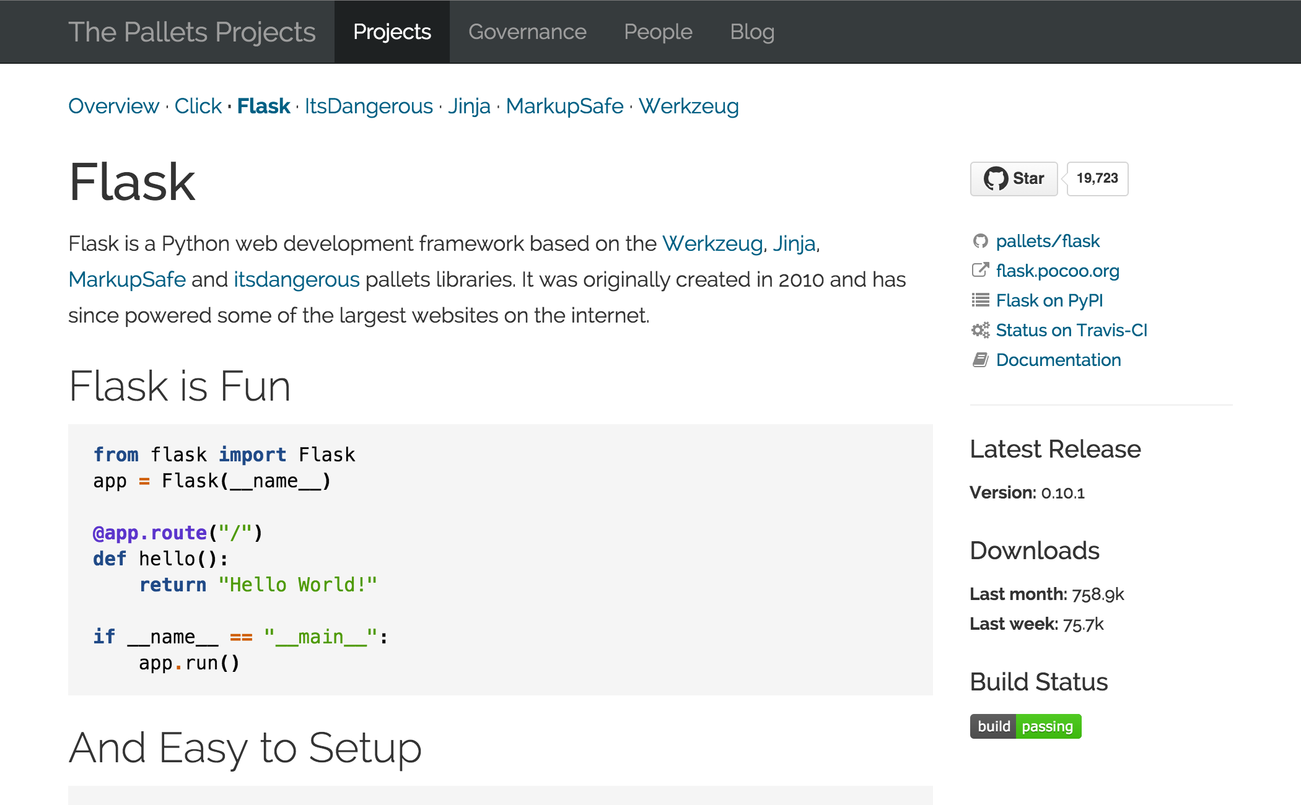Click the Last week: 75.7k value
Screen dimensions: 1301x805
[1037, 624]
